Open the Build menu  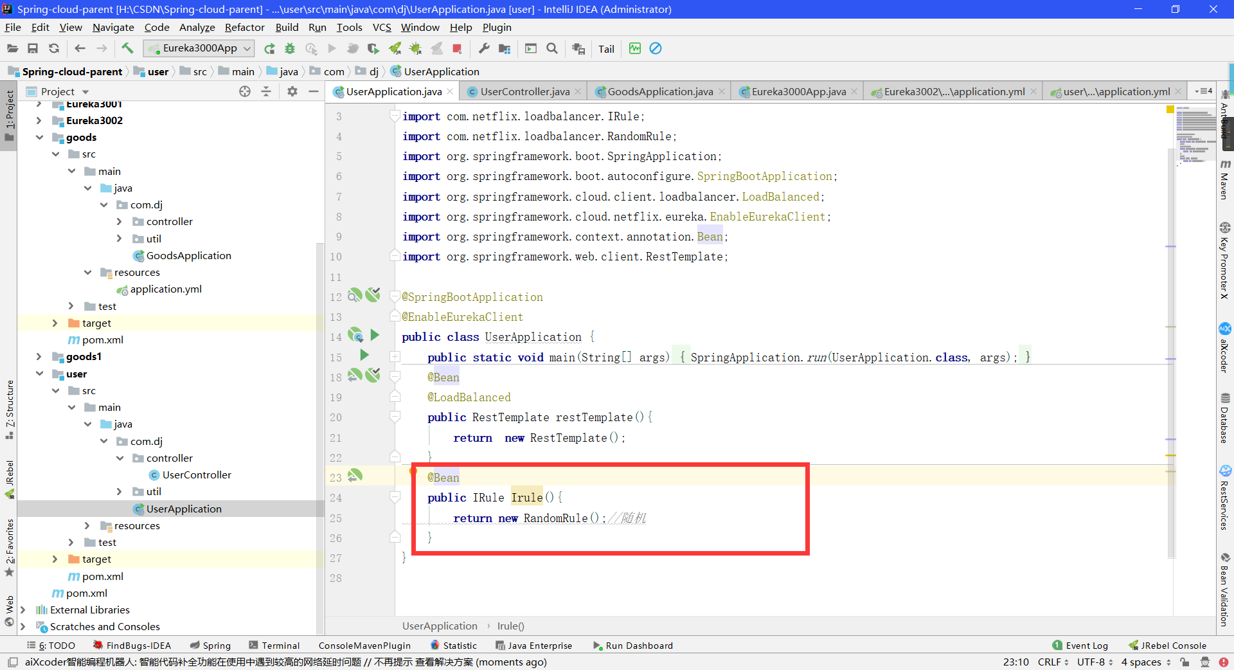click(287, 27)
